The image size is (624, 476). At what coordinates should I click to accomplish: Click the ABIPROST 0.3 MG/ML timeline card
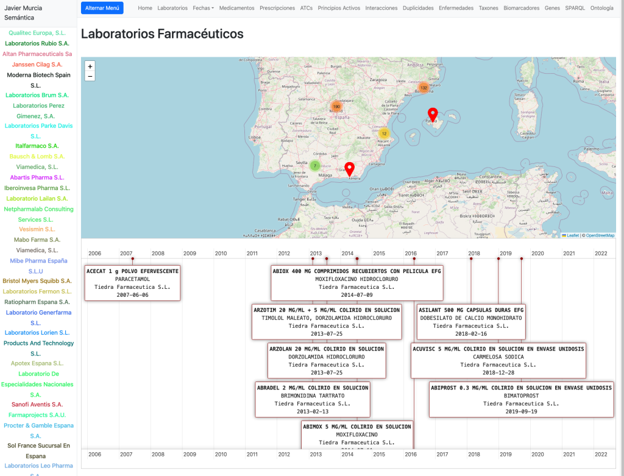click(x=521, y=399)
